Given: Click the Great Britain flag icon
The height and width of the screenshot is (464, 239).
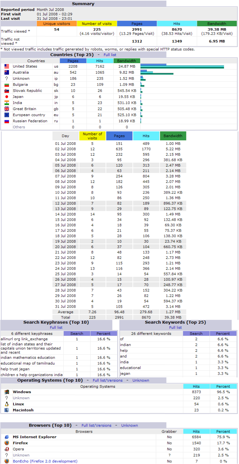Looking at the screenshot, I should coord(7,109).
